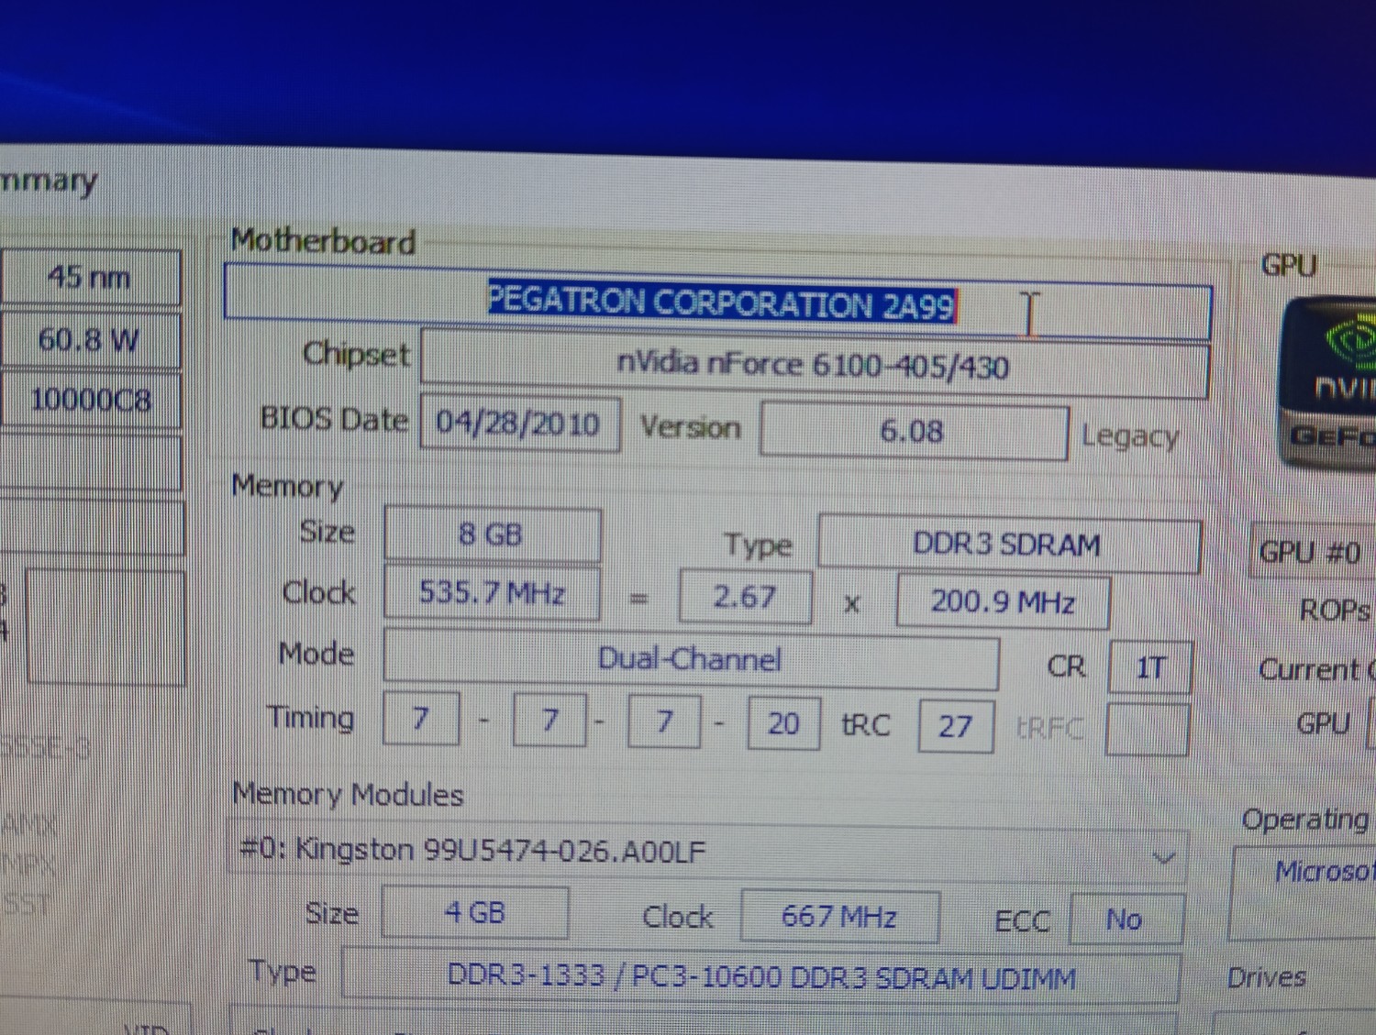Click the BIOS version 6.08 field
The image size is (1376, 1035).
coord(914,431)
